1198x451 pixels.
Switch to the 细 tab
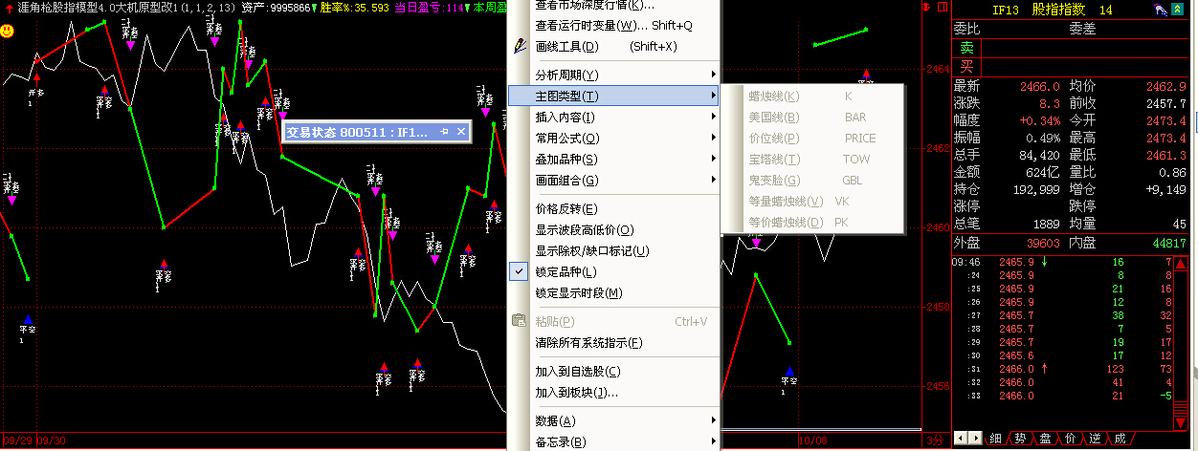(996, 439)
